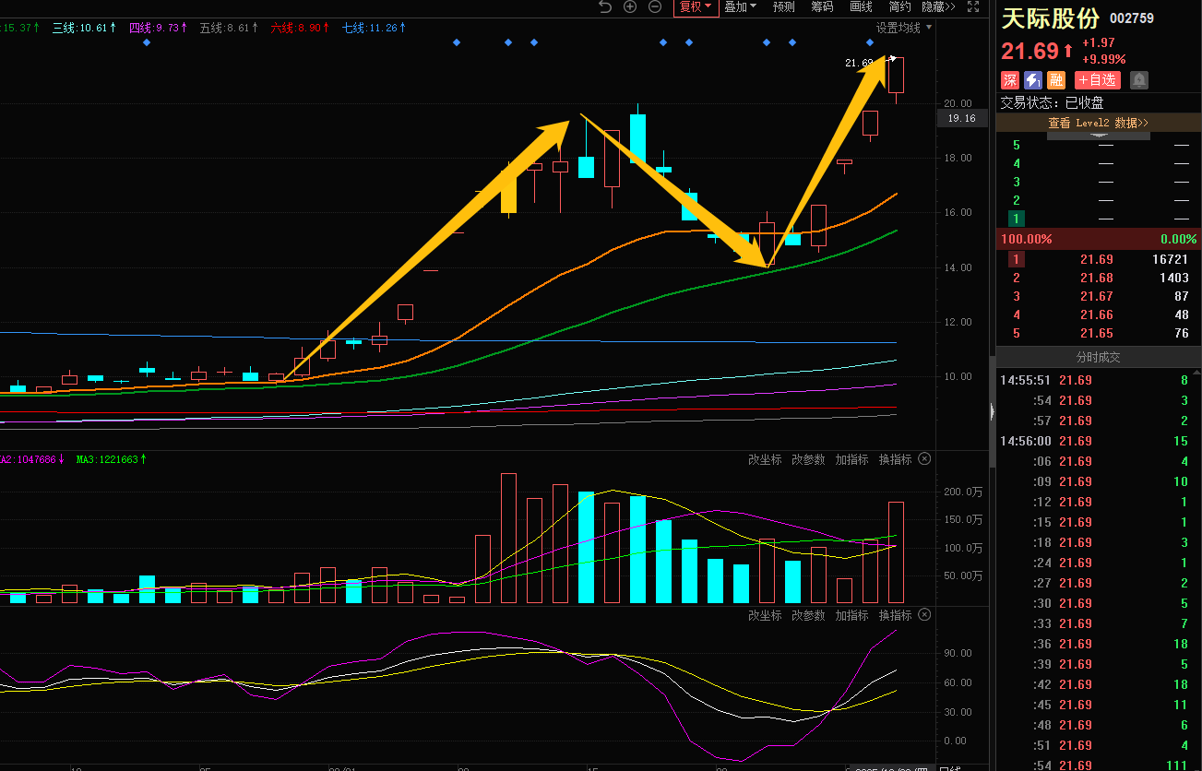Click the red 深 exchange badge
1202x771 pixels.
pyautogui.click(x=1010, y=80)
